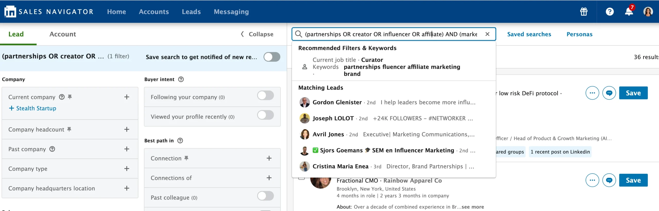Open Personas
659x211 pixels.
pos(579,34)
